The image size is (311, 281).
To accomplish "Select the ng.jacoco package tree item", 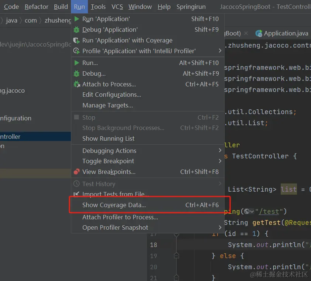I will [12, 90].
